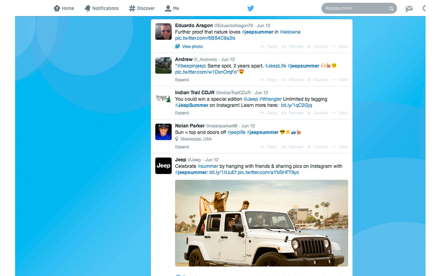The height and width of the screenshot is (276, 441).
Task: Open the #kelowna hashtag link
Action: (290, 32)
